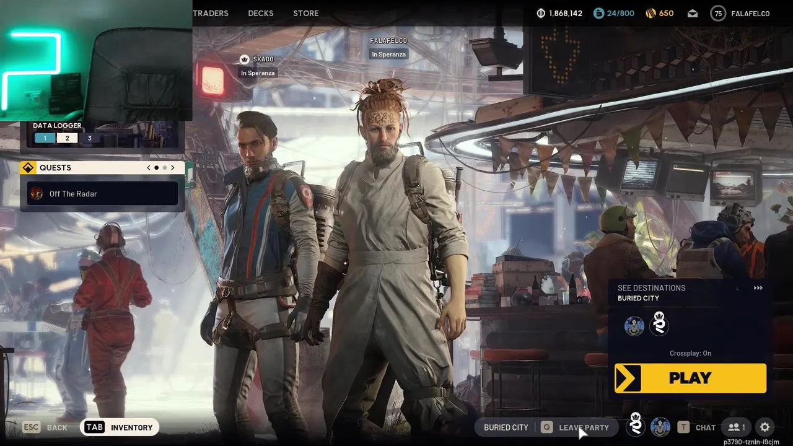The height and width of the screenshot is (446, 793).
Task: Open the Inventory with the Tab button
Action: coord(120,427)
